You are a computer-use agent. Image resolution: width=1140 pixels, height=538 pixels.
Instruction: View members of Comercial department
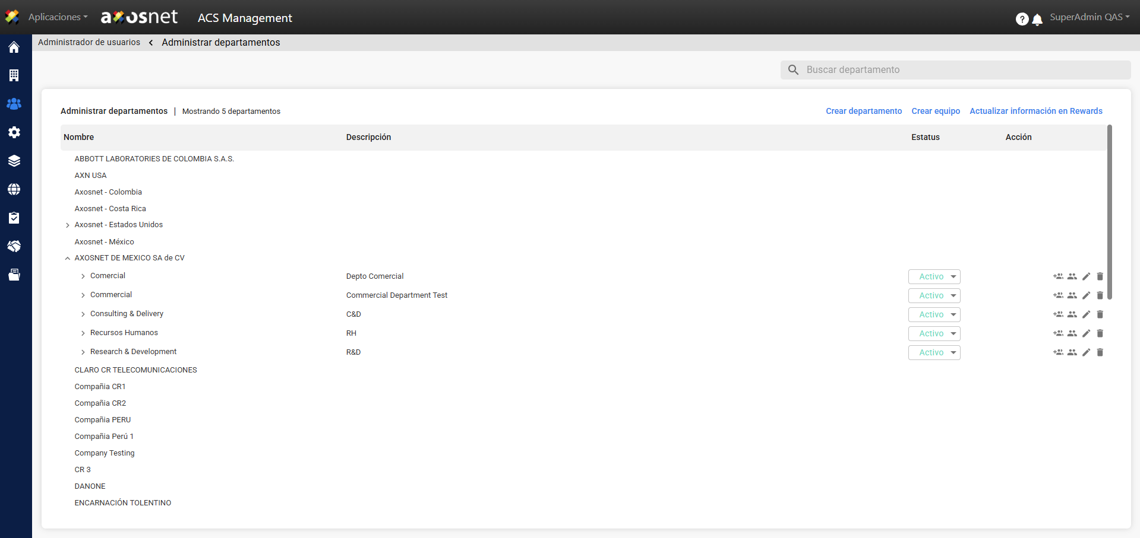1072,276
